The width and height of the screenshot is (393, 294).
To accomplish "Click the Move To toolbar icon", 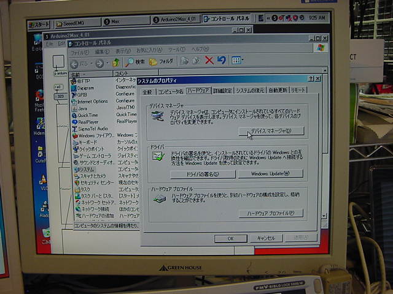I will pyautogui.click(x=185, y=61).
